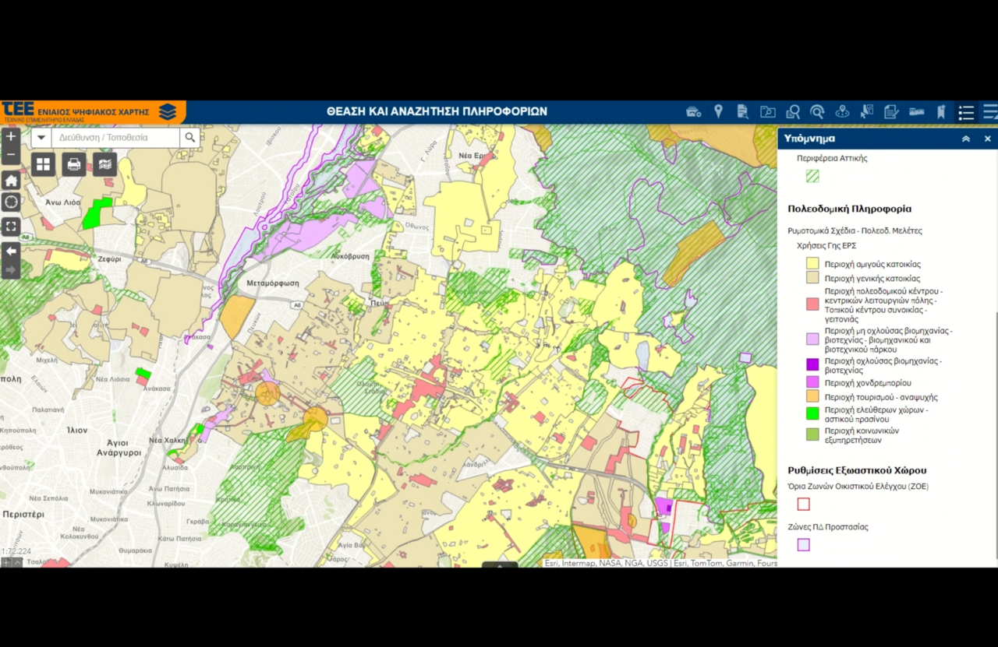This screenshot has width=998, height=647.
Task: Expand search source dropdown arrow
Action: coord(41,138)
